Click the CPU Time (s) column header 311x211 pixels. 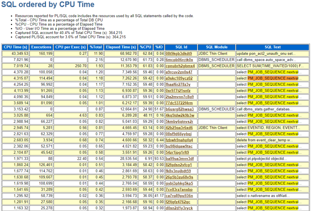pyautogui.click(x=16, y=47)
